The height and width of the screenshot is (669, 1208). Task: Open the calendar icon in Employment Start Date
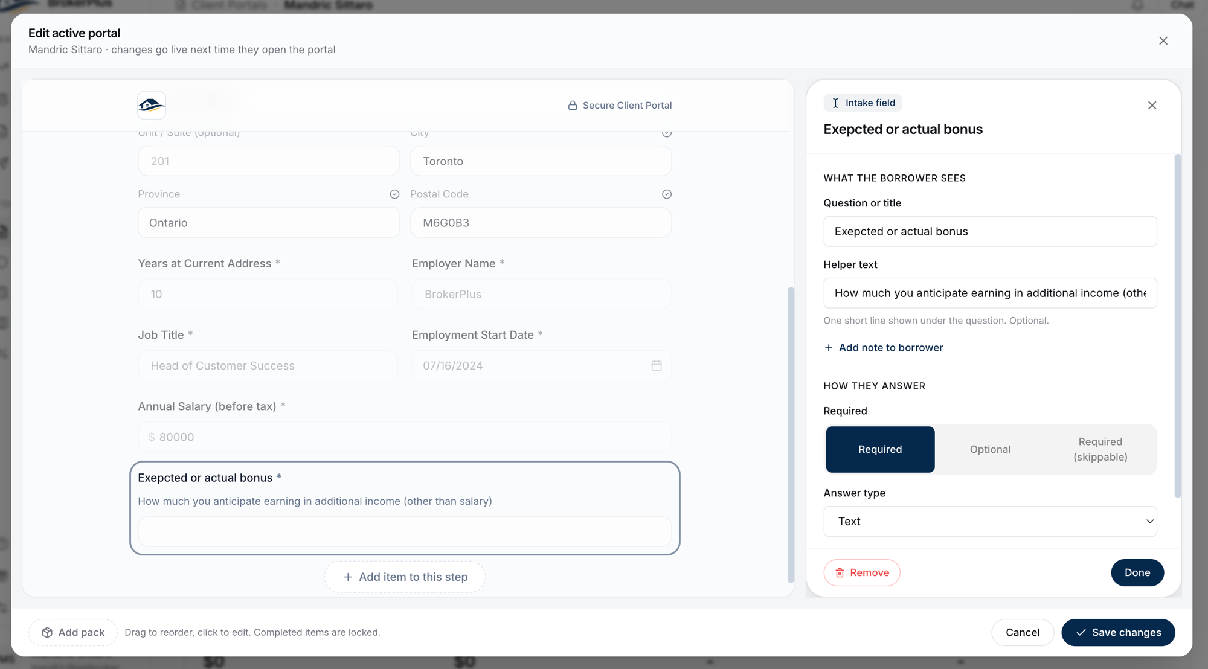tap(657, 365)
